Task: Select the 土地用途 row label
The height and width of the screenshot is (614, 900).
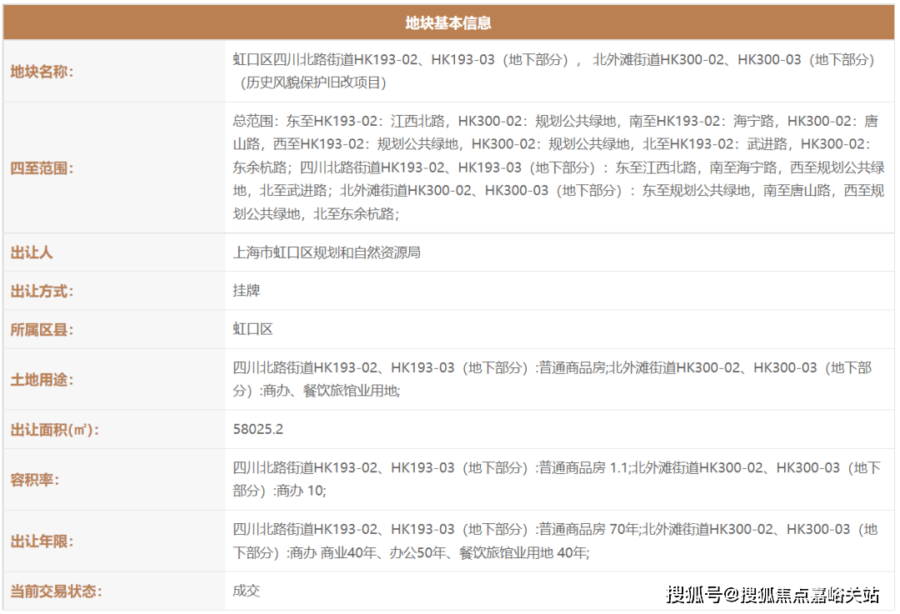Action: 42,380
